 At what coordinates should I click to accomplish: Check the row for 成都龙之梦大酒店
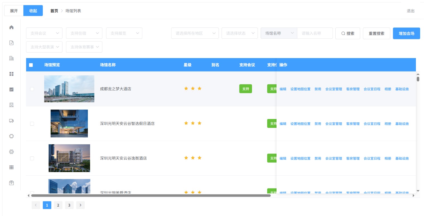32,89
